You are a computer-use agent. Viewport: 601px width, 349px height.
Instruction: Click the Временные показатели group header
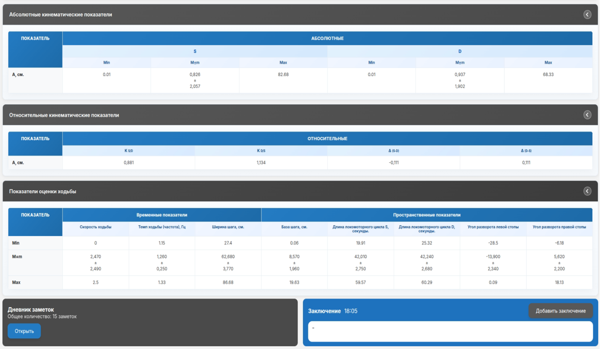click(x=162, y=215)
